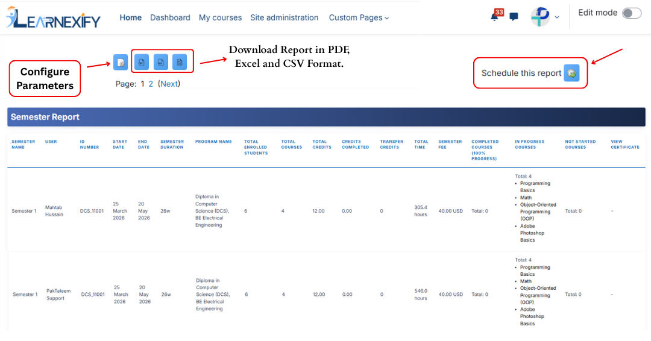Open the notifications bell
Viewport: 651px width, 341px height.
pyautogui.click(x=495, y=16)
